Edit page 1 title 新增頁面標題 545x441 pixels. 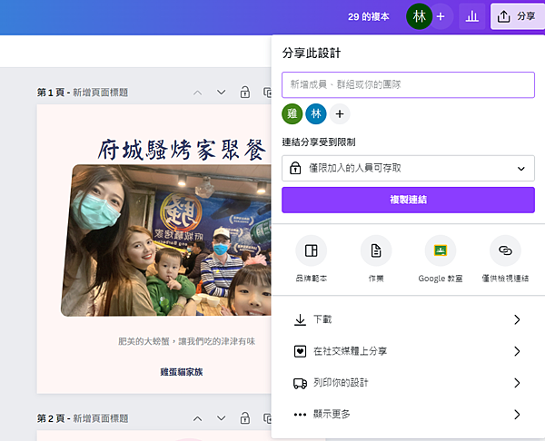click(101, 93)
